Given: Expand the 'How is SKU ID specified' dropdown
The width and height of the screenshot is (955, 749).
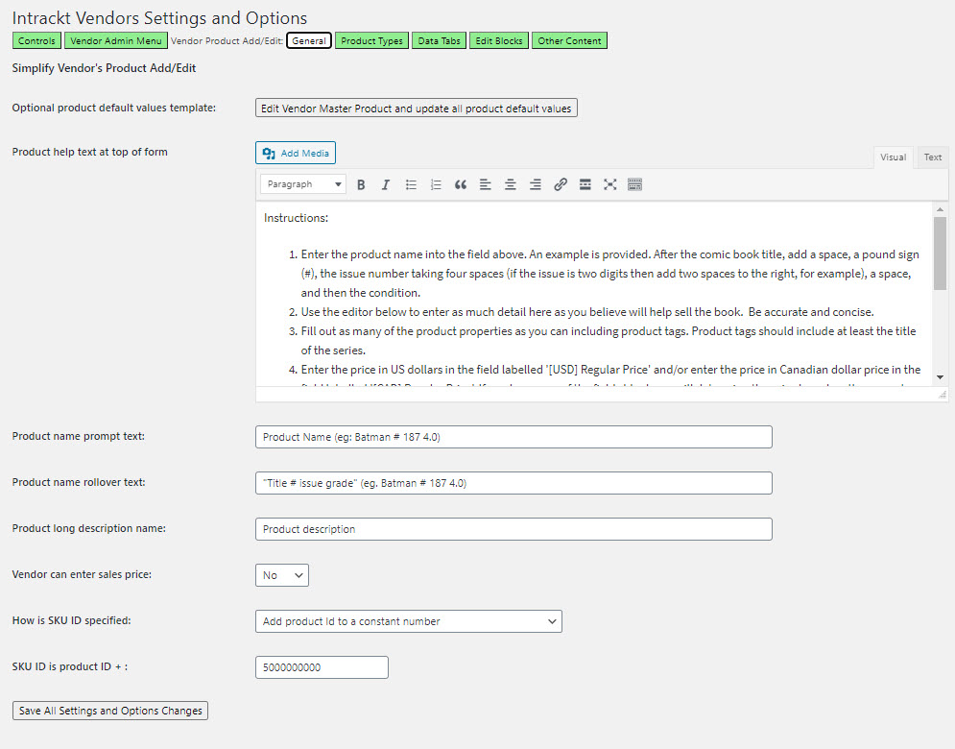Looking at the screenshot, I should [x=408, y=621].
